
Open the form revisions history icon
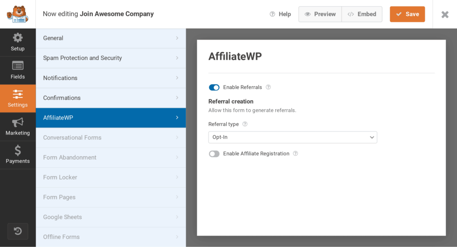[18, 231]
